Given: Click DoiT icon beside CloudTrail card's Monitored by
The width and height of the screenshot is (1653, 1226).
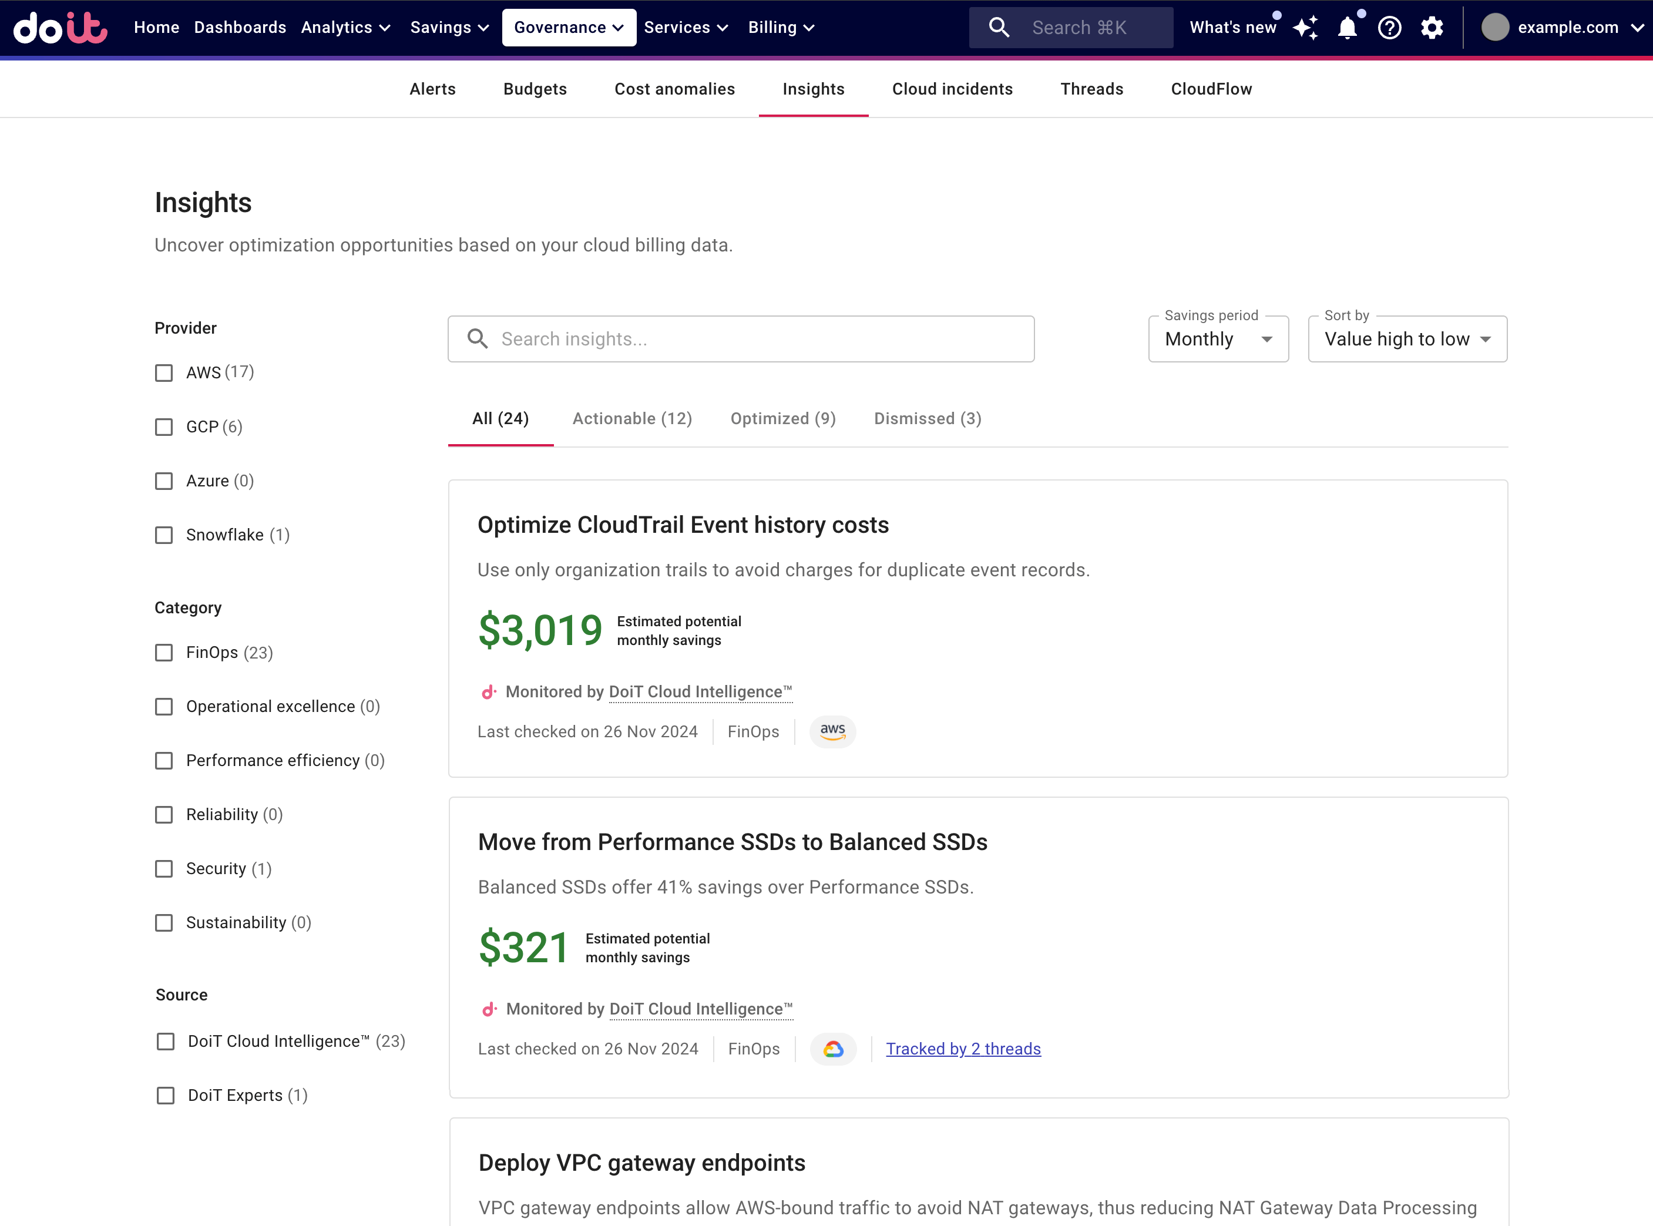Looking at the screenshot, I should [x=488, y=693].
